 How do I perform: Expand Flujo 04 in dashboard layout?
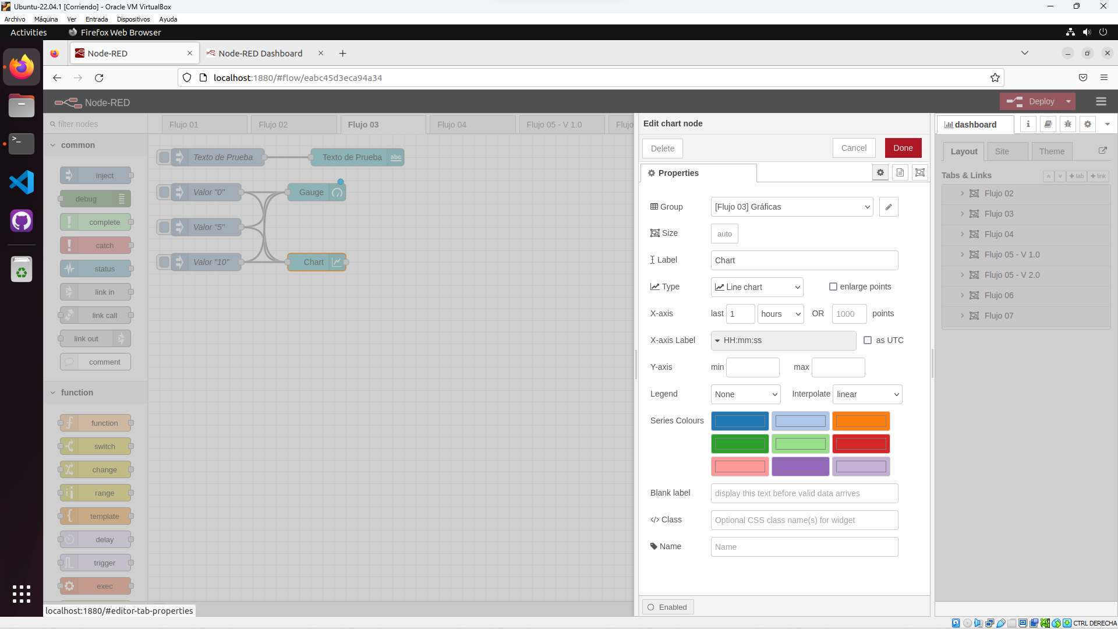pos(963,234)
